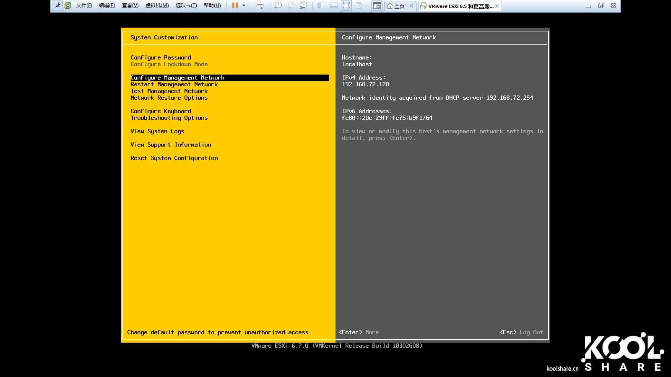Take a snapshot of this virtual machine
This screenshot has height=377, width=671.
click(278, 5)
